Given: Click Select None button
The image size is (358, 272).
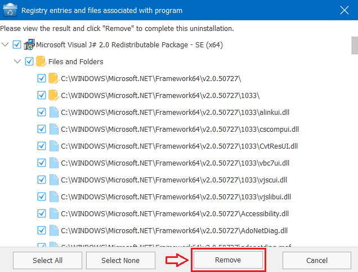Looking at the screenshot, I should (120, 260).
